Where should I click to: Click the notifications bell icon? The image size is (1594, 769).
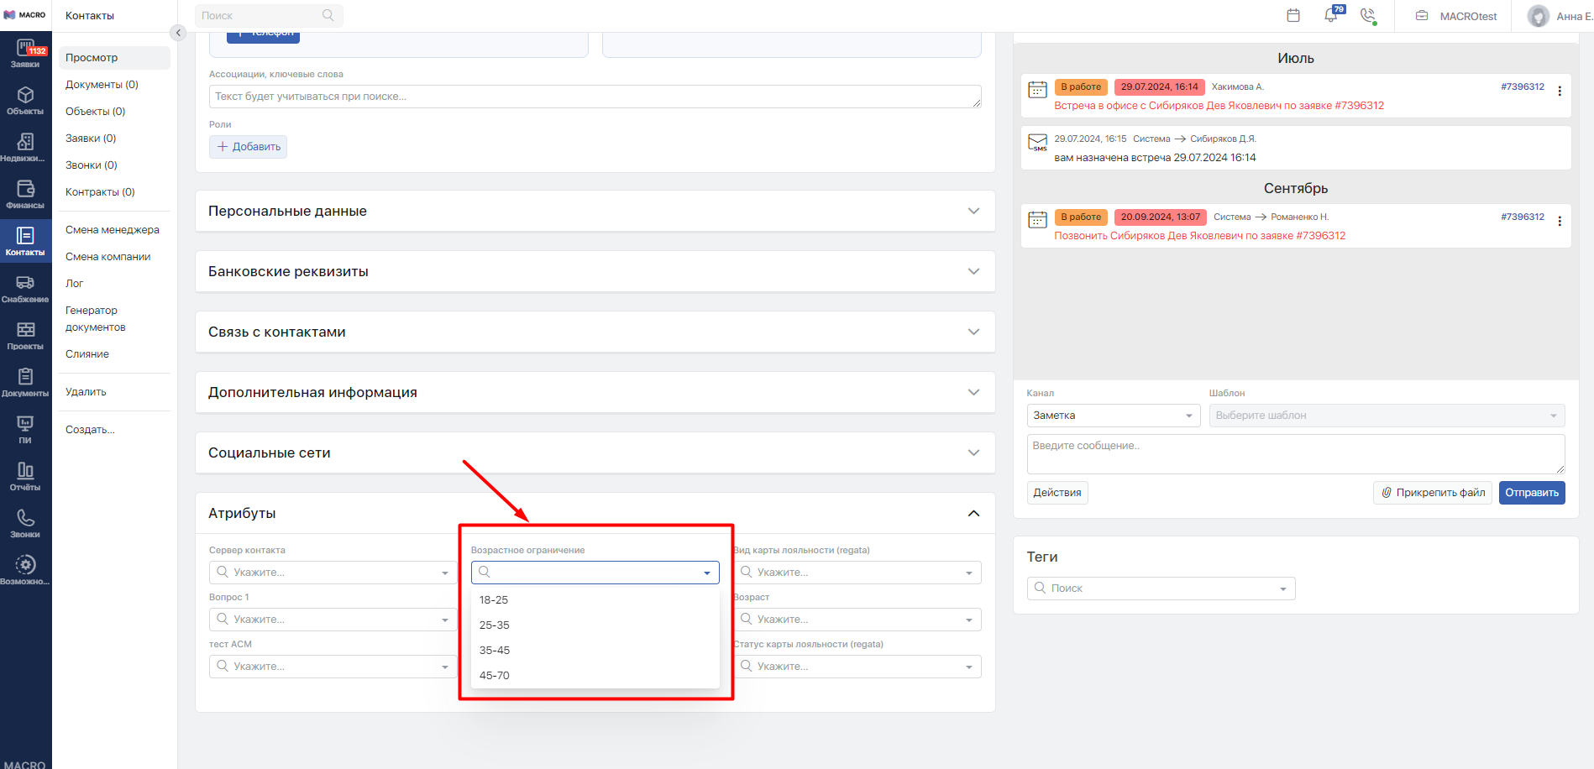click(1331, 16)
